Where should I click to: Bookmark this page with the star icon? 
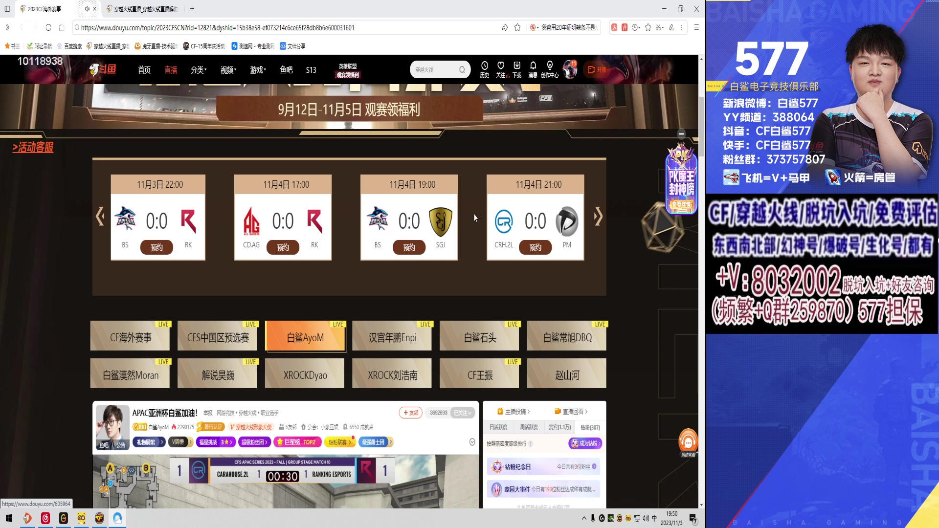[517, 27]
